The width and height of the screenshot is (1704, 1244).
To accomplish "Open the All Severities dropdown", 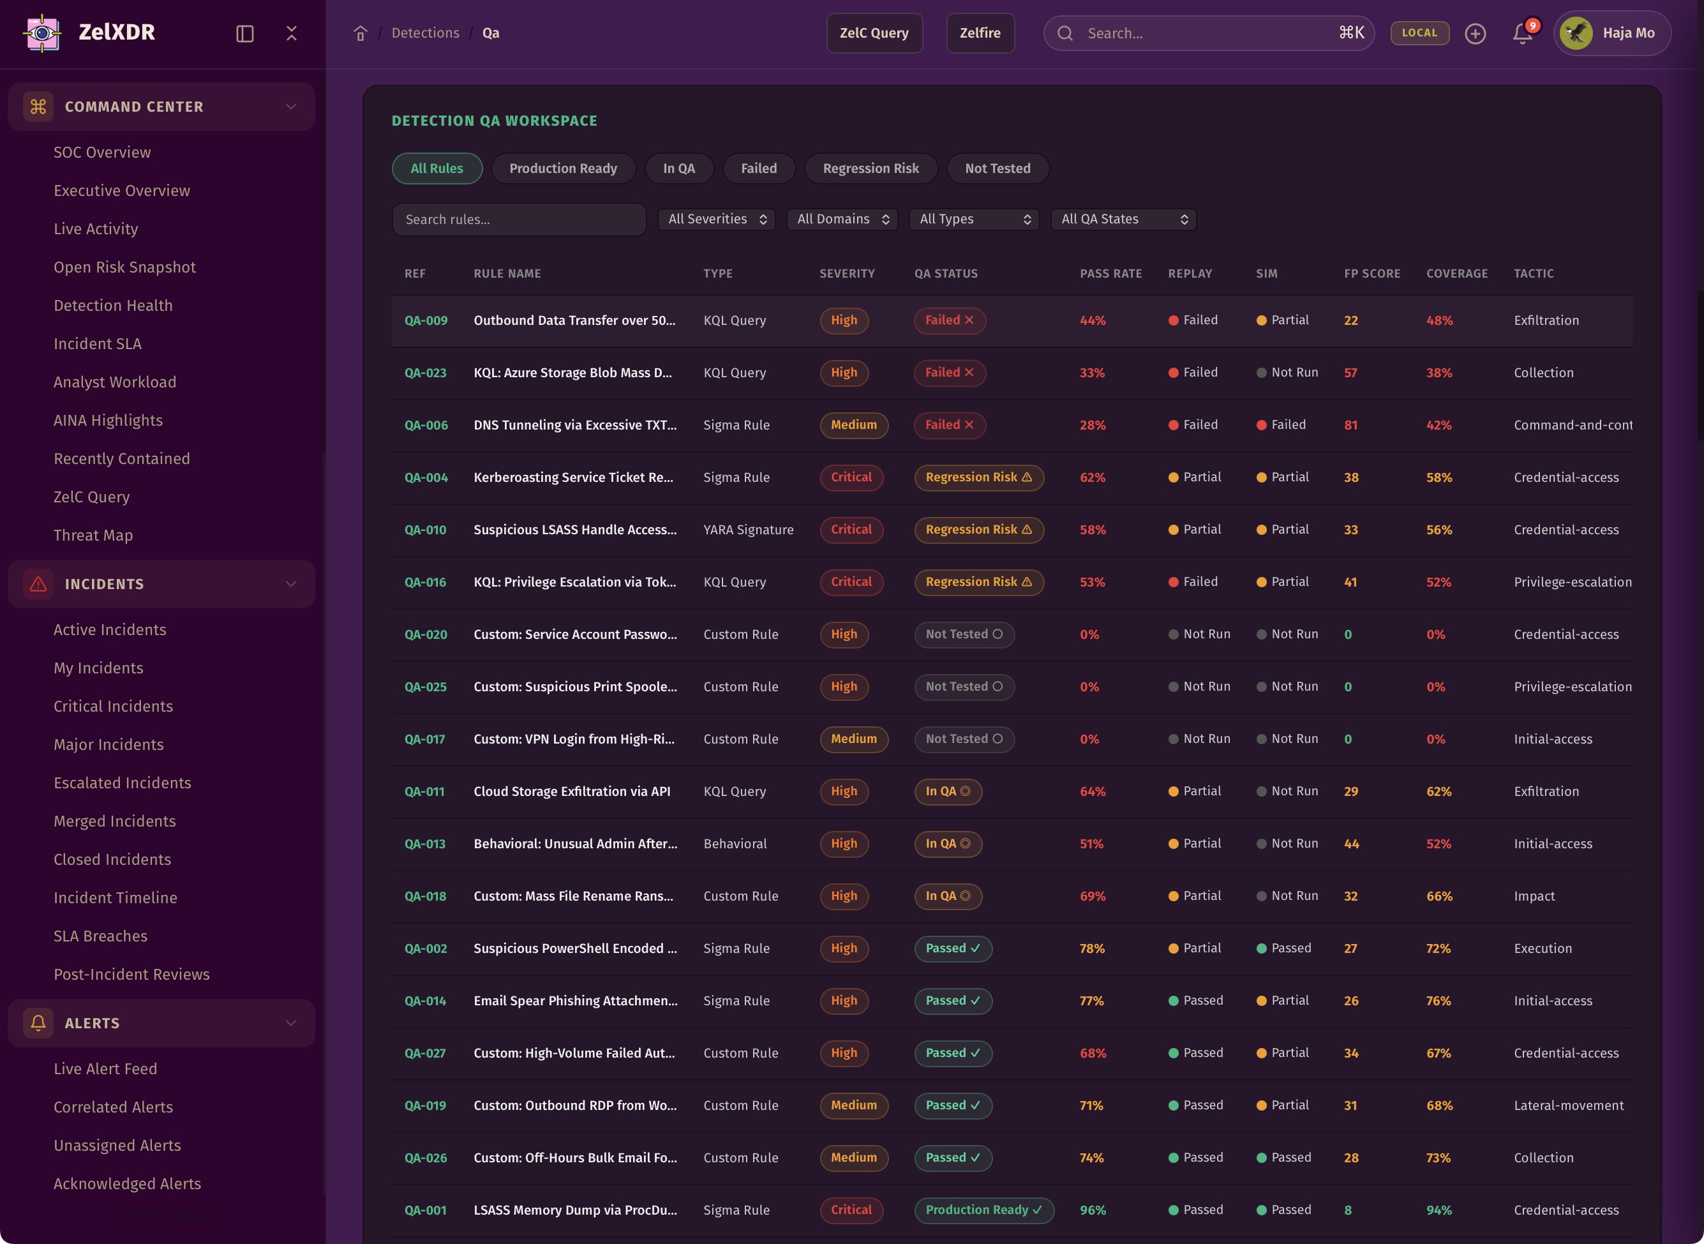I will (717, 219).
